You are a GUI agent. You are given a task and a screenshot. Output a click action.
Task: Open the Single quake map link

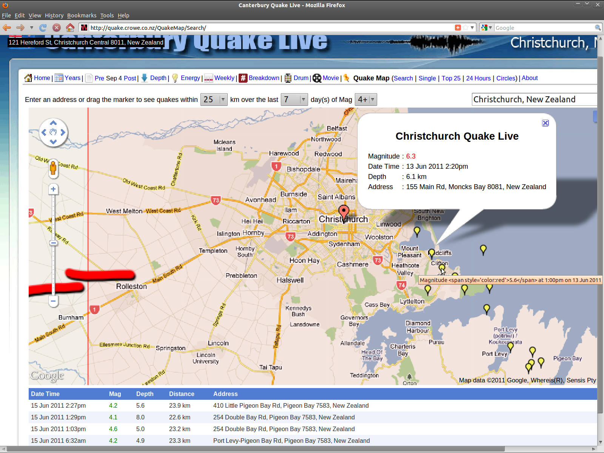(x=427, y=78)
